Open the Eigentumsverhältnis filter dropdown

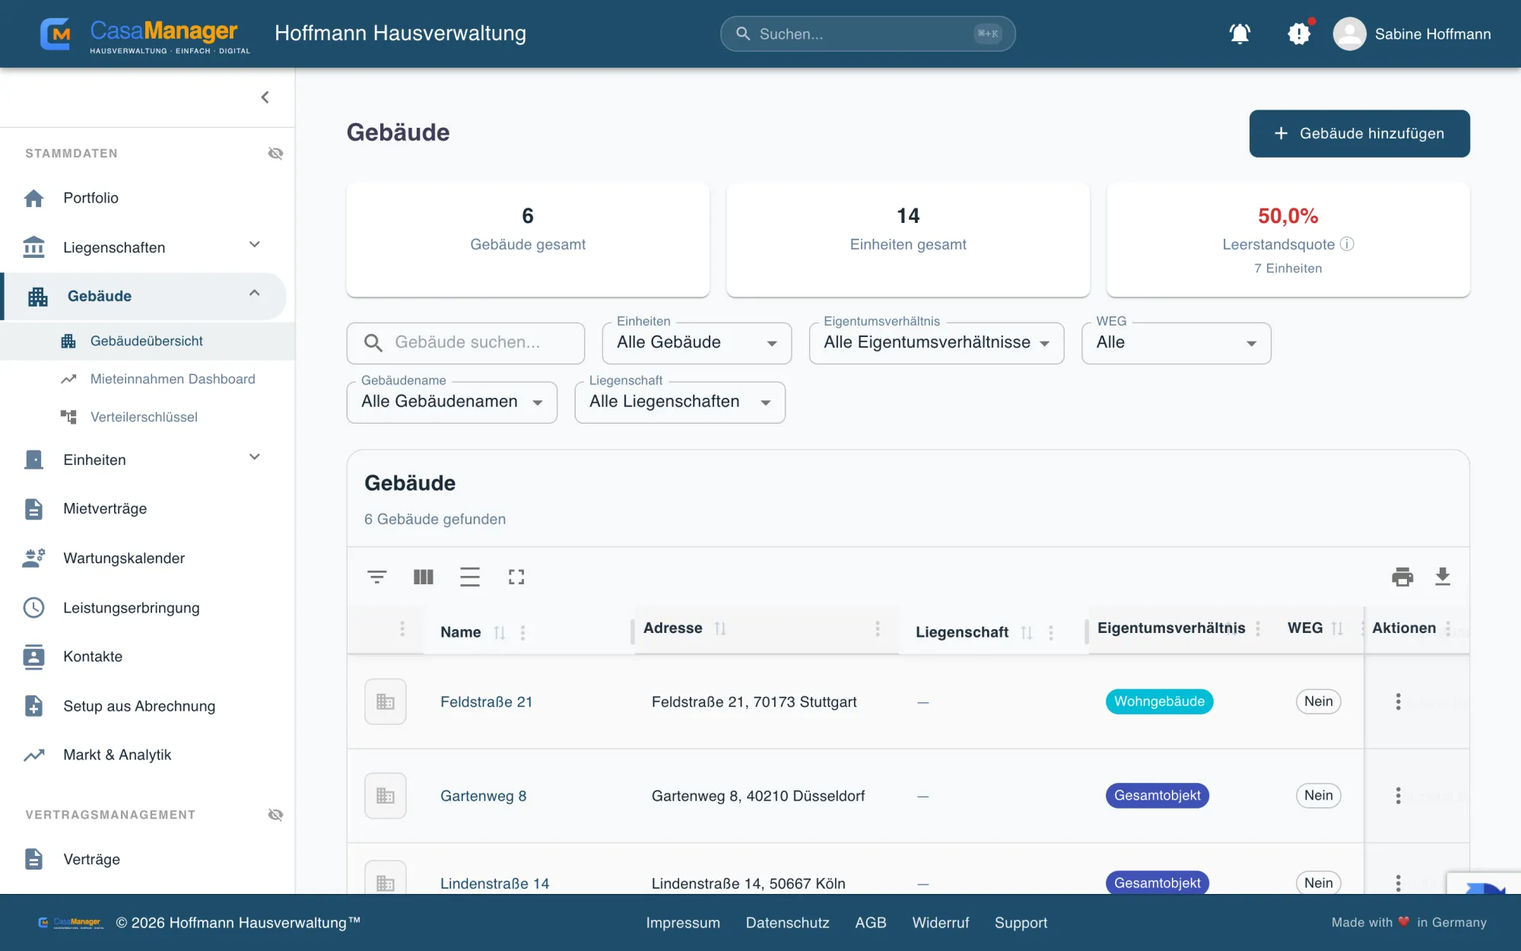pyautogui.click(x=936, y=343)
